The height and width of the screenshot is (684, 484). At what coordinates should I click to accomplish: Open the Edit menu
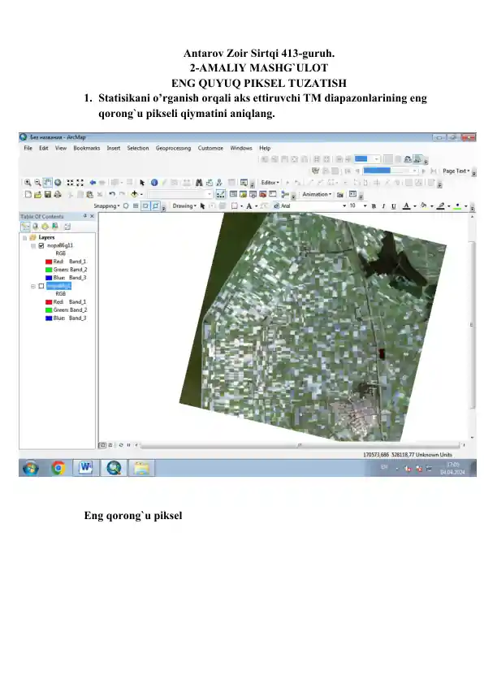click(x=44, y=149)
